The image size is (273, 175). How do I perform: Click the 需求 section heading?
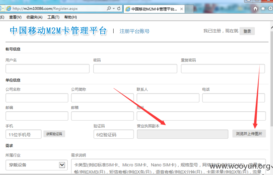pos(9,146)
